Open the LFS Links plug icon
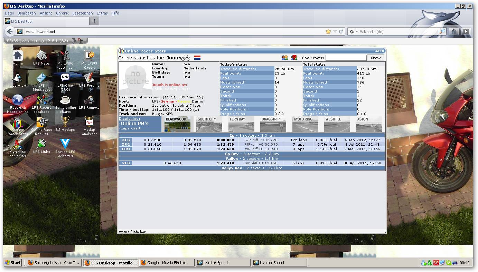Viewport: 478px width, 272px height. pos(41,144)
